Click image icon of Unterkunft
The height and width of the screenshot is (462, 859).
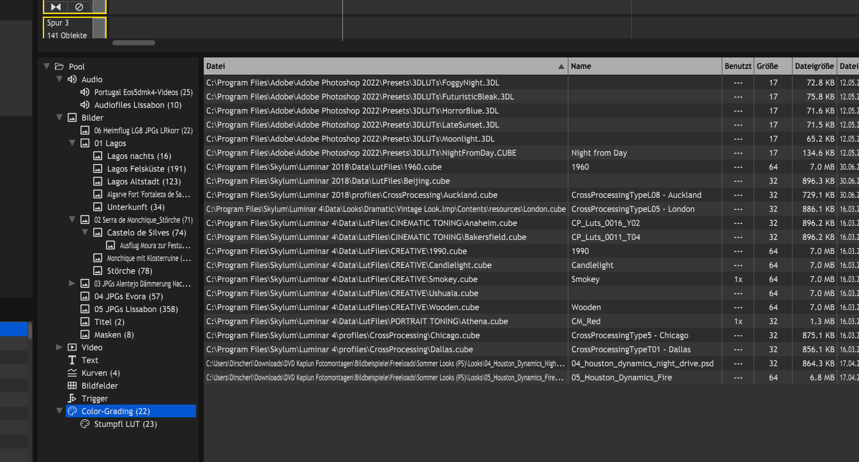point(98,207)
